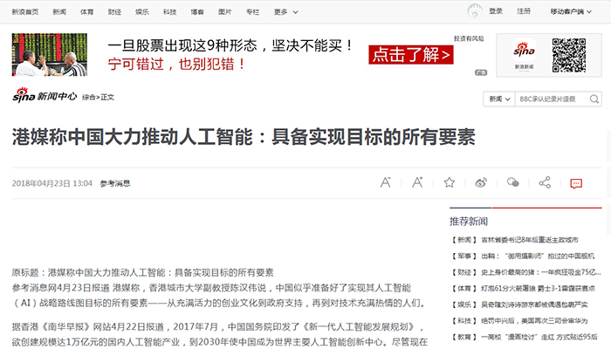Decrease the article font size
The width and height of the screenshot is (611, 349).
[x=385, y=182]
